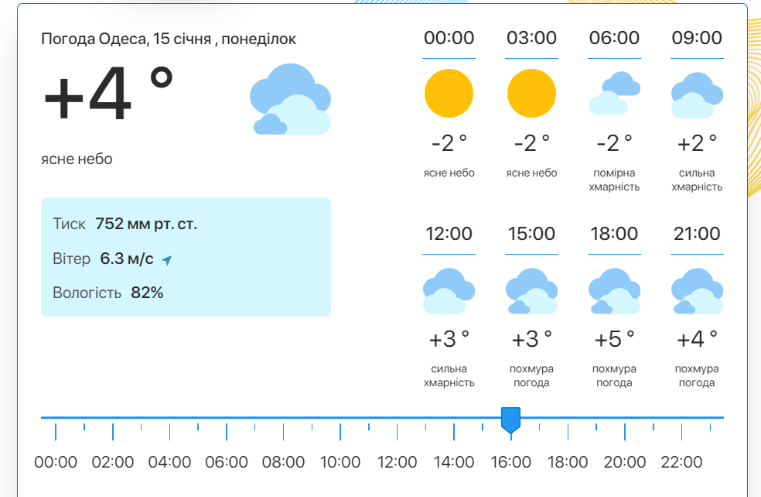Screen dimensions: 761x497
Task: Click the sun icon for 00:00
Action: point(449,93)
